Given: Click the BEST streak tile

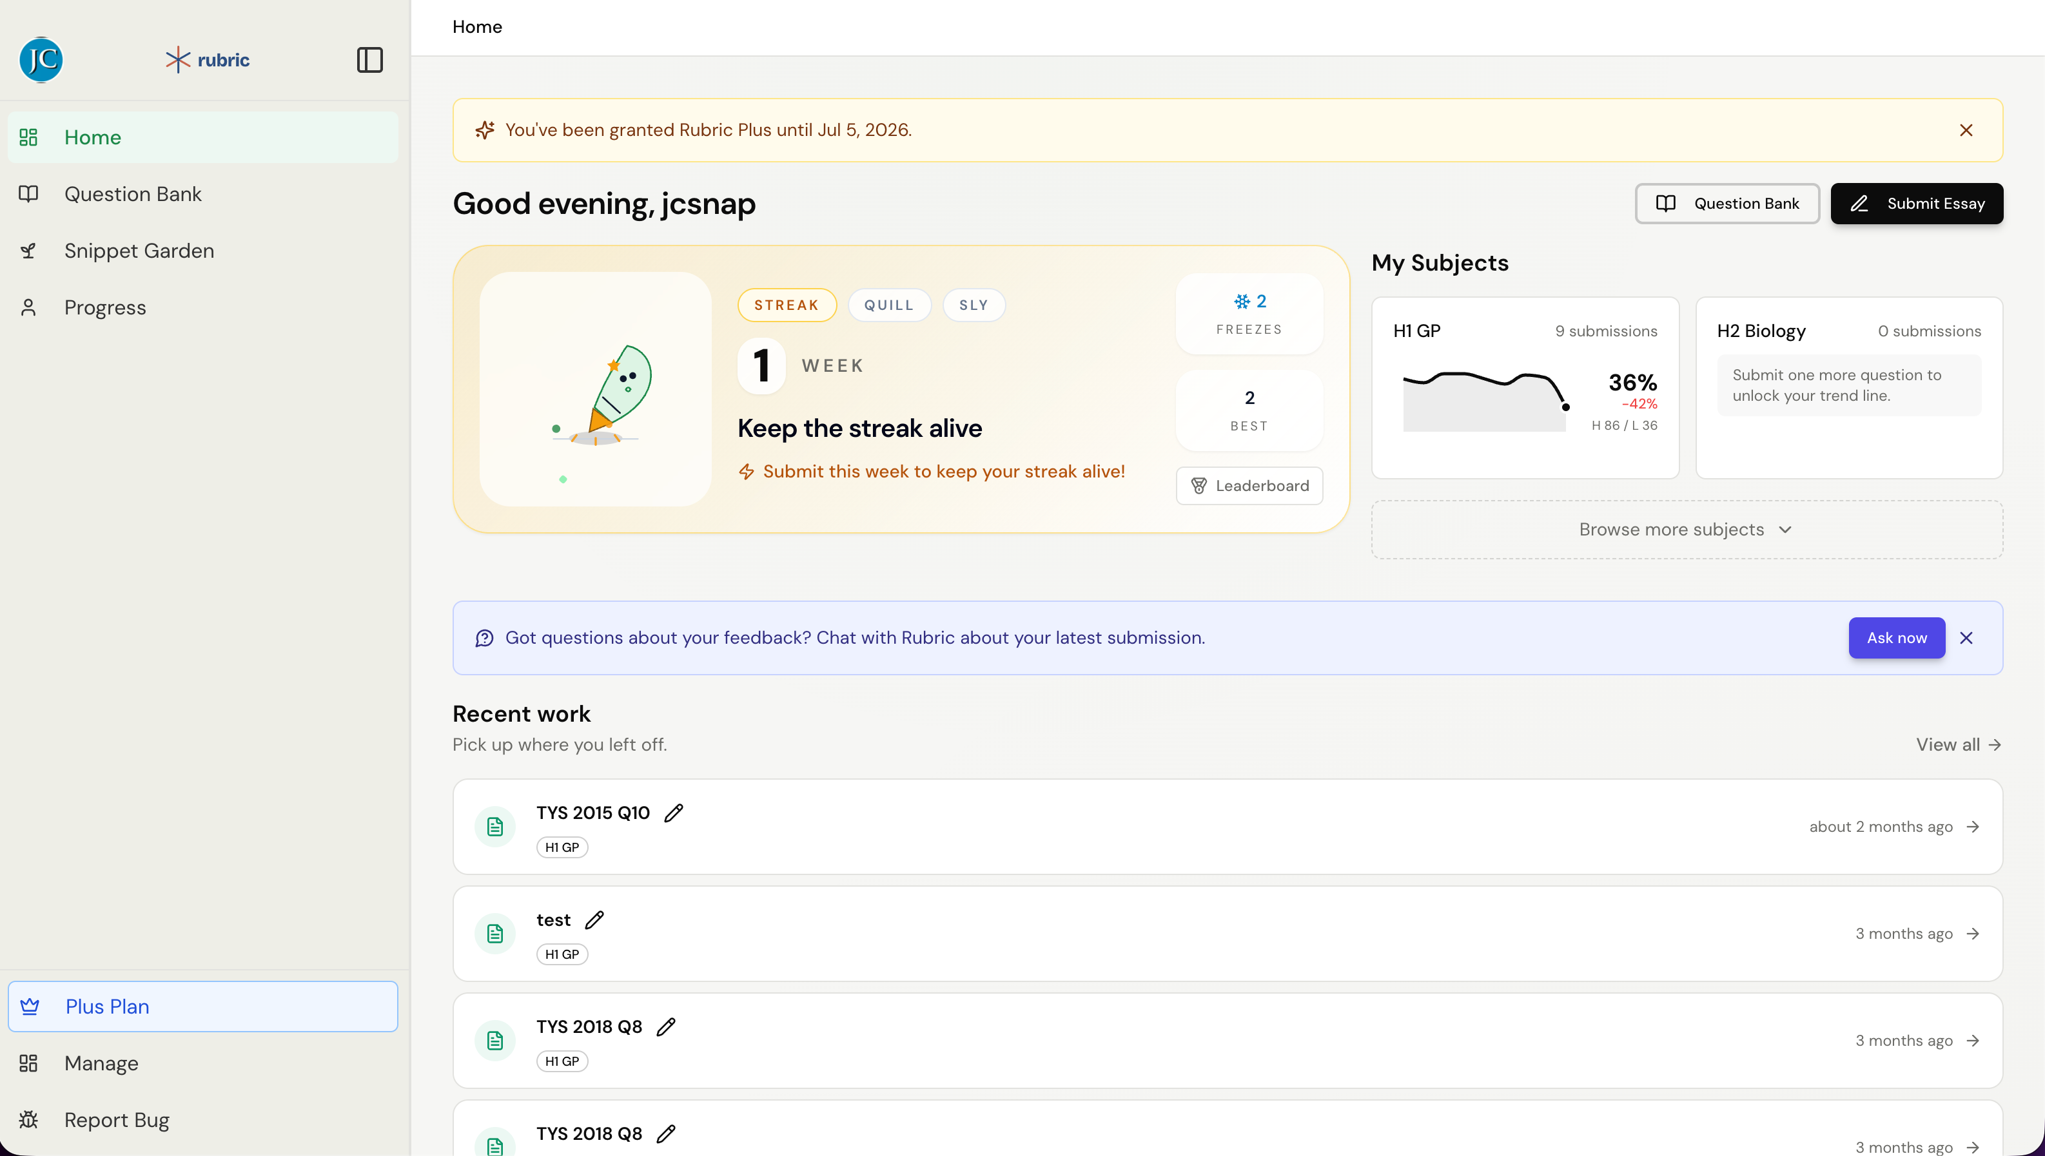Looking at the screenshot, I should pyautogui.click(x=1249, y=410).
